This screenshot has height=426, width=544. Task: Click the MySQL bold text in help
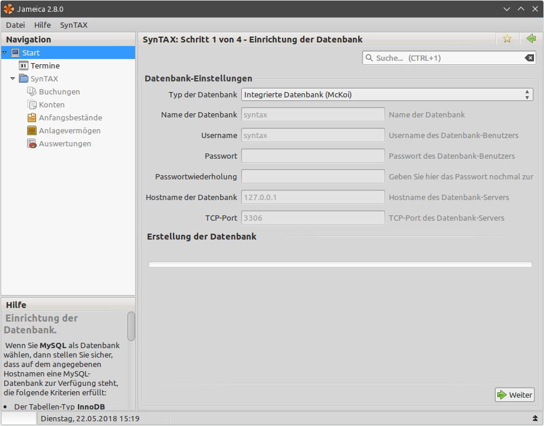coord(53,346)
